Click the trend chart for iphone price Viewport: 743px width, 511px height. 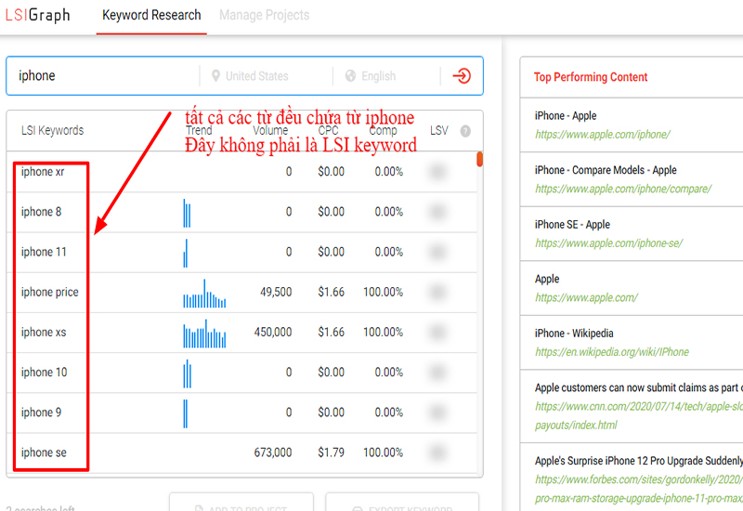[x=204, y=294]
